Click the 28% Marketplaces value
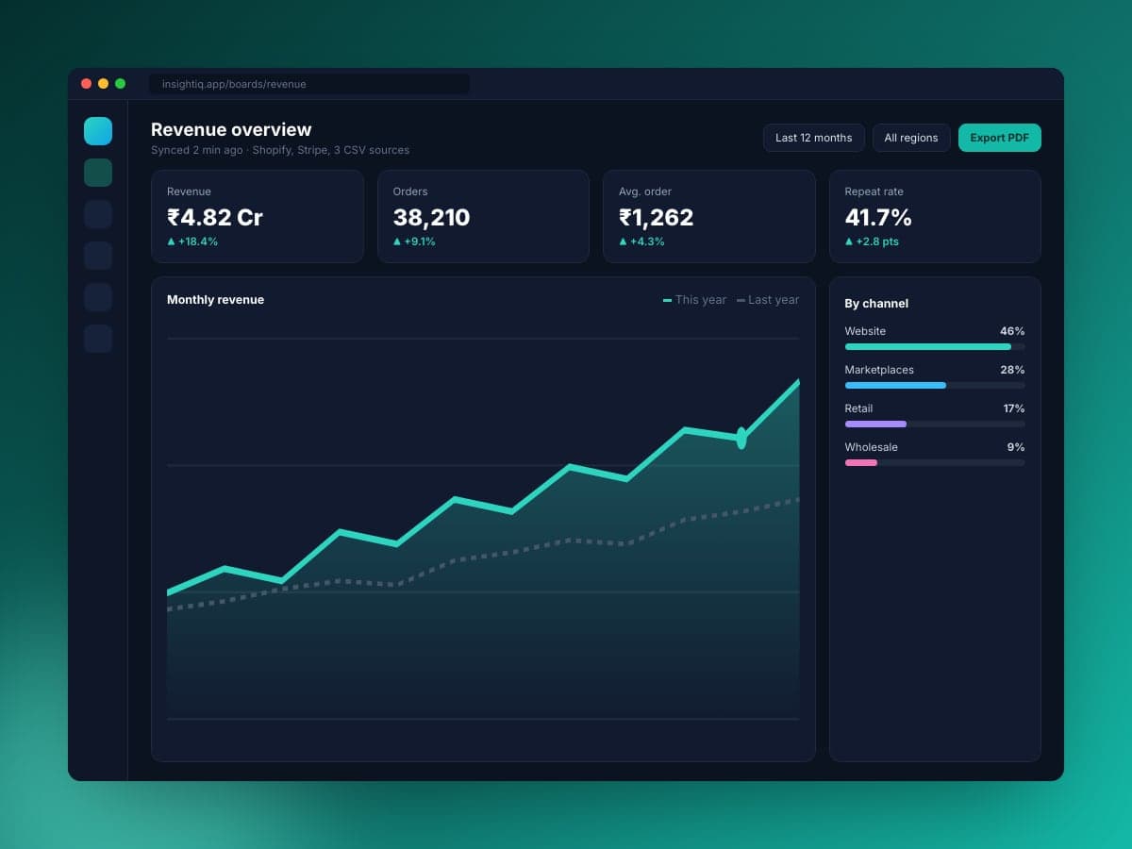The image size is (1132, 849). tap(1012, 370)
